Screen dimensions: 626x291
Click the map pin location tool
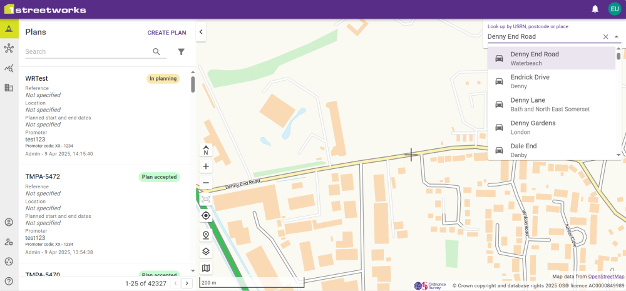click(206, 235)
